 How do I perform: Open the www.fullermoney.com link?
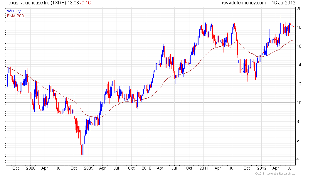(x=244, y=3)
